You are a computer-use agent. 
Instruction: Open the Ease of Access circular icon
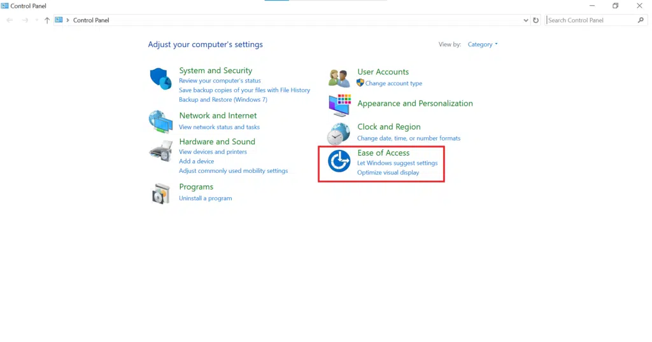tap(339, 161)
